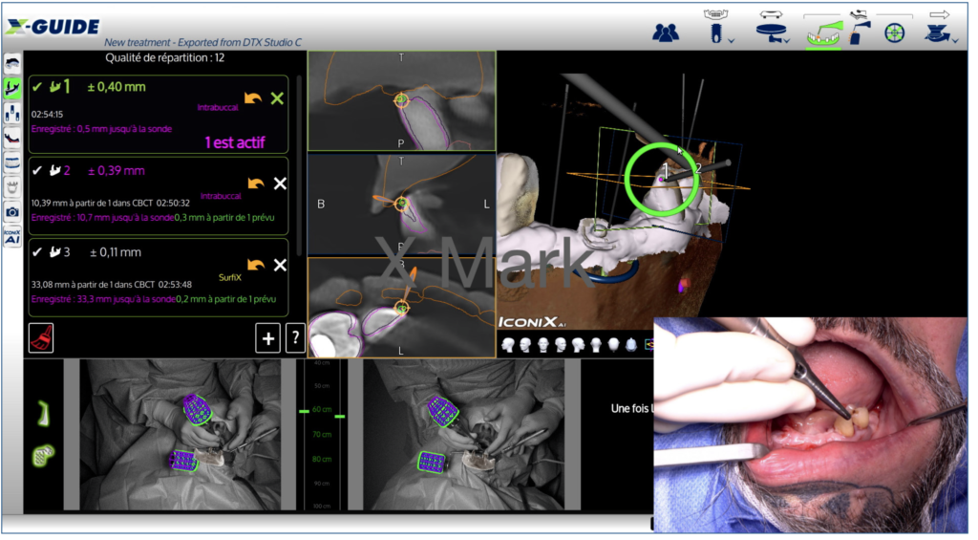
Task: Toggle the checkmark on X-Mark point 2
Action: click(37, 170)
